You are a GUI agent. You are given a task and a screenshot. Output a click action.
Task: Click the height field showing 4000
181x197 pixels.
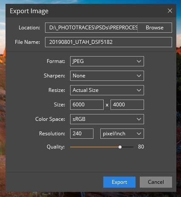[127, 105]
